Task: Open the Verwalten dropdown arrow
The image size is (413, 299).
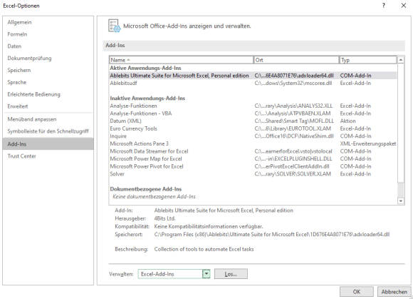Action: (206, 274)
